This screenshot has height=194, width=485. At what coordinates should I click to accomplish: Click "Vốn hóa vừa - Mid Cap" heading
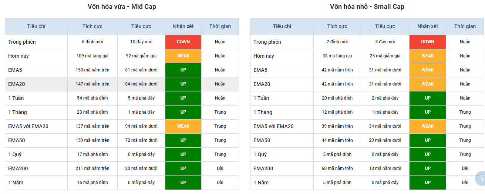point(122,7)
